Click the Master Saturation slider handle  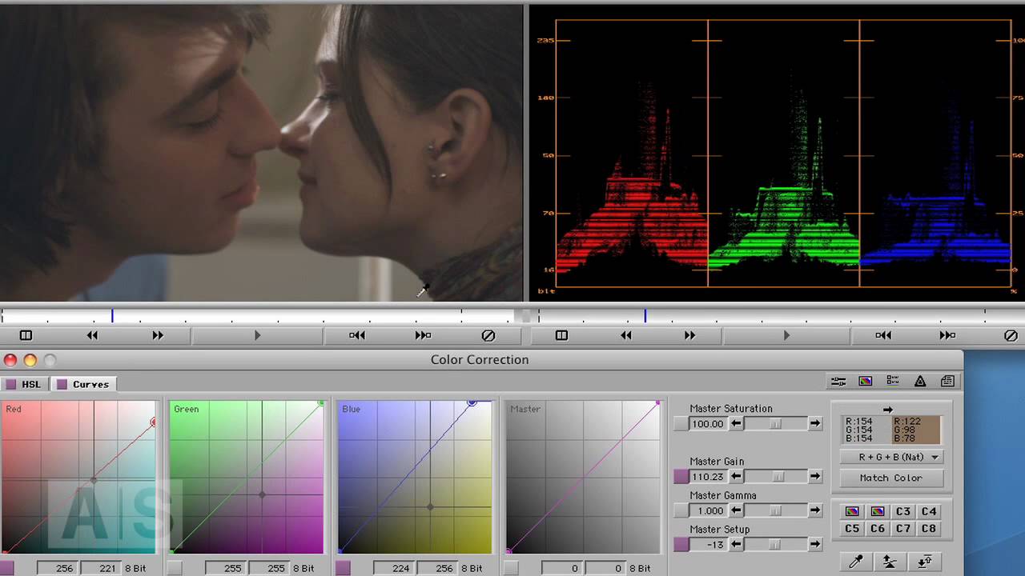(775, 424)
